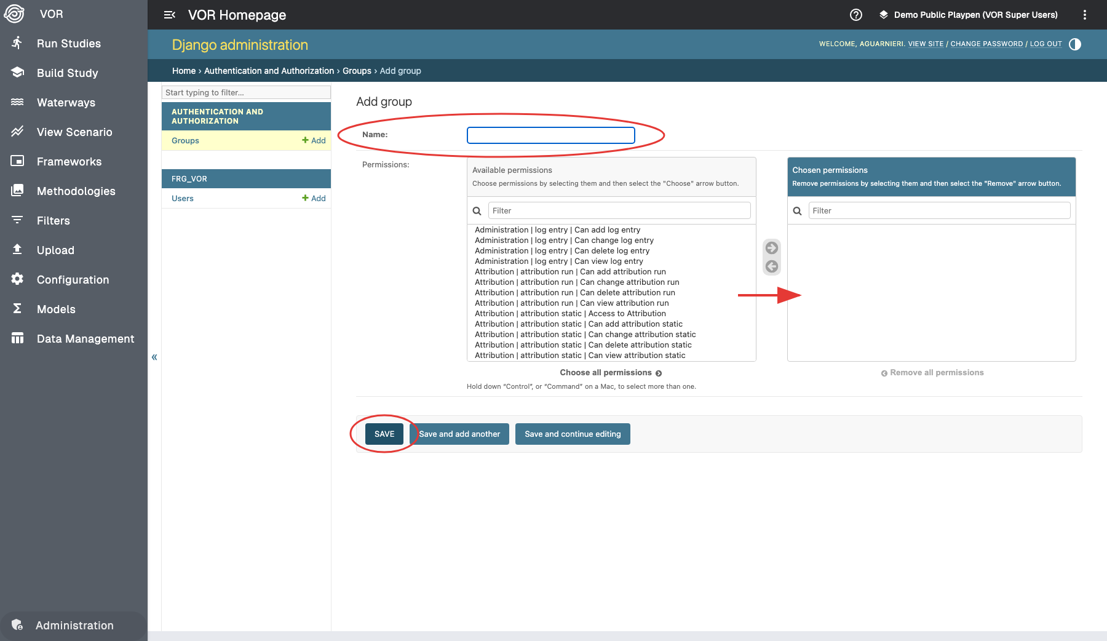1107x641 pixels.
Task: Open Data Management section
Action: pos(85,339)
